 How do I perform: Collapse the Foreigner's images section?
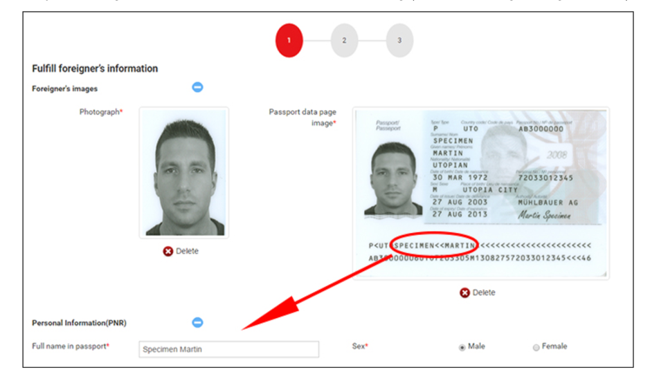tap(197, 87)
